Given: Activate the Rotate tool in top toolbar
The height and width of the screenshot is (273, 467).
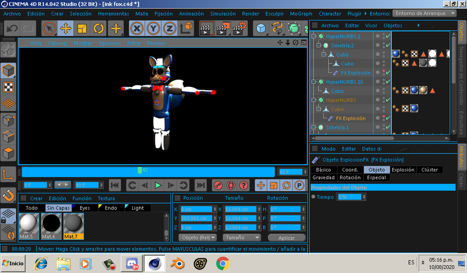Looking at the screenshot, I should click(98, 28).
